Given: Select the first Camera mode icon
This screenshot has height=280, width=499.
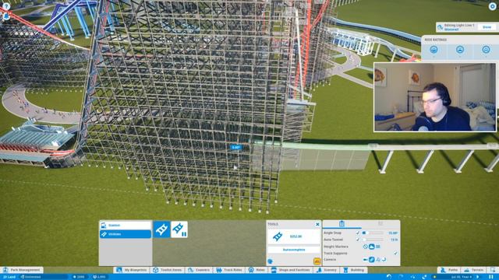Looking at the screenshot, I should point(366,260).
